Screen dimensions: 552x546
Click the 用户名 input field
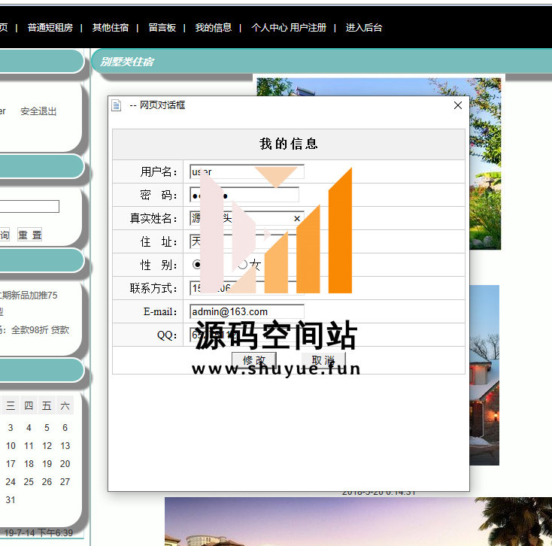(x=247, y=171)
